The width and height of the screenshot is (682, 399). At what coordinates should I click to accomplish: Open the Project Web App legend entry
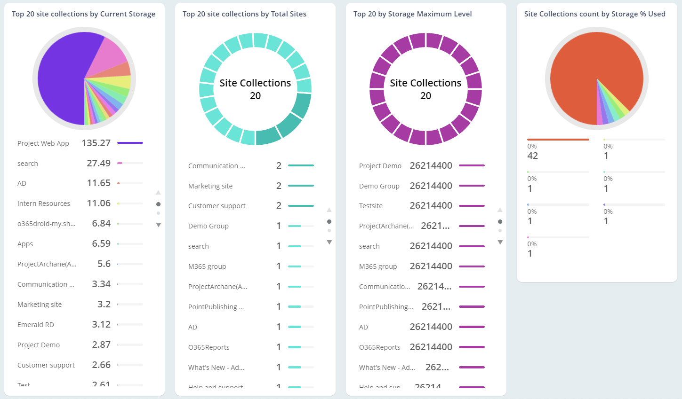click(43, 143)
